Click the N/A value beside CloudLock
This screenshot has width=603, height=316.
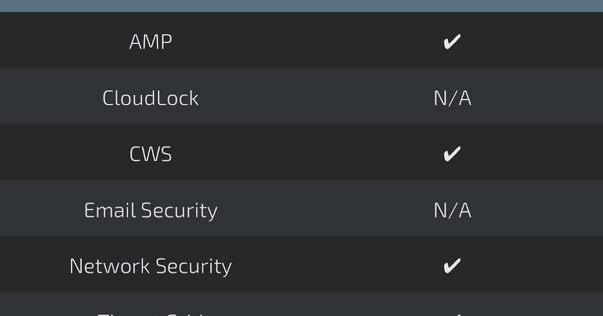coord(452,98)
